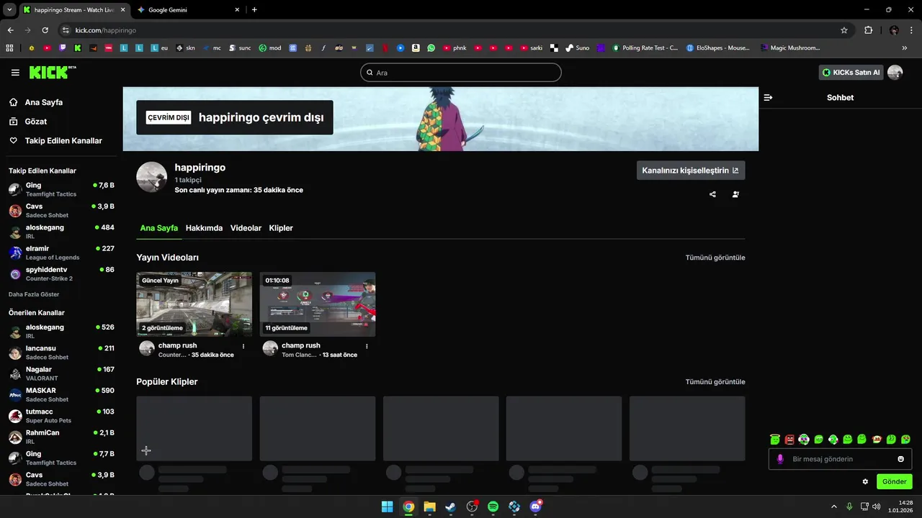
Task: Click the Gönder send button
Action: 895,481
